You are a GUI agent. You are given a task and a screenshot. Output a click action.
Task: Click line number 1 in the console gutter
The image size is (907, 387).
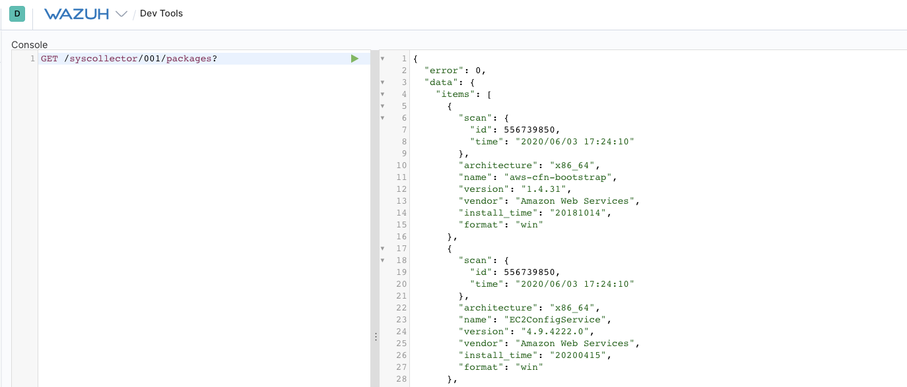pyautogui.click(x=32, y=58)
